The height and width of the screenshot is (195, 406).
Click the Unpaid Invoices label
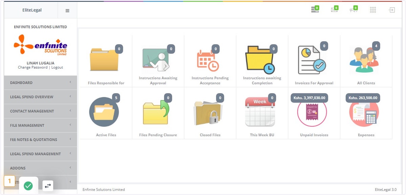click(x=314, y=135)
